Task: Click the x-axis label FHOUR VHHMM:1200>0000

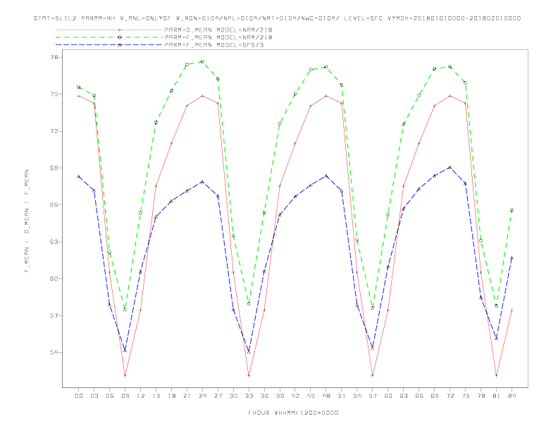Action: coord(293,413)
